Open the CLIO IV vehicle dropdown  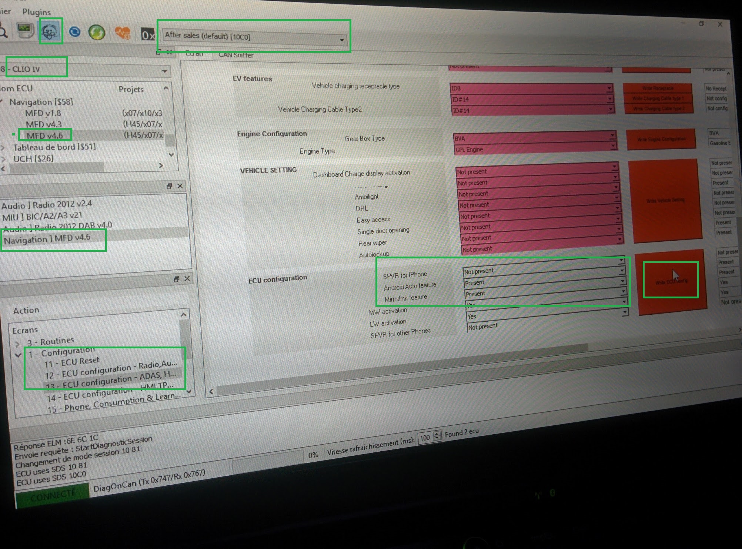84,70
